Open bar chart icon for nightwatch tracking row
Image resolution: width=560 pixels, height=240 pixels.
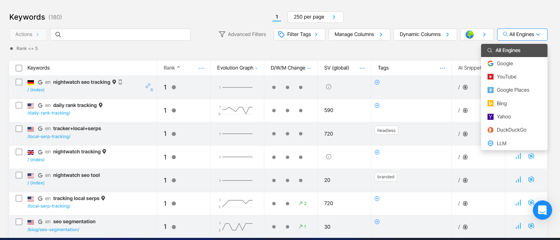[518, 156]
